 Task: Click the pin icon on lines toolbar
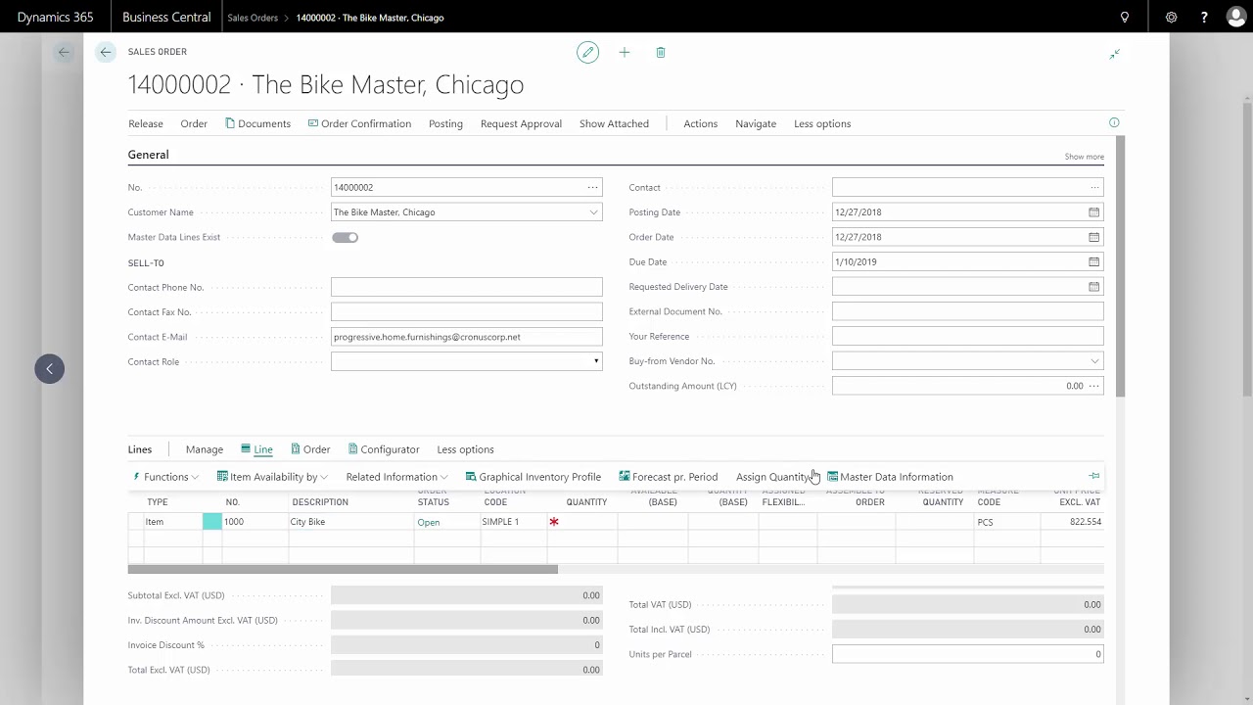click(1094, 476)
